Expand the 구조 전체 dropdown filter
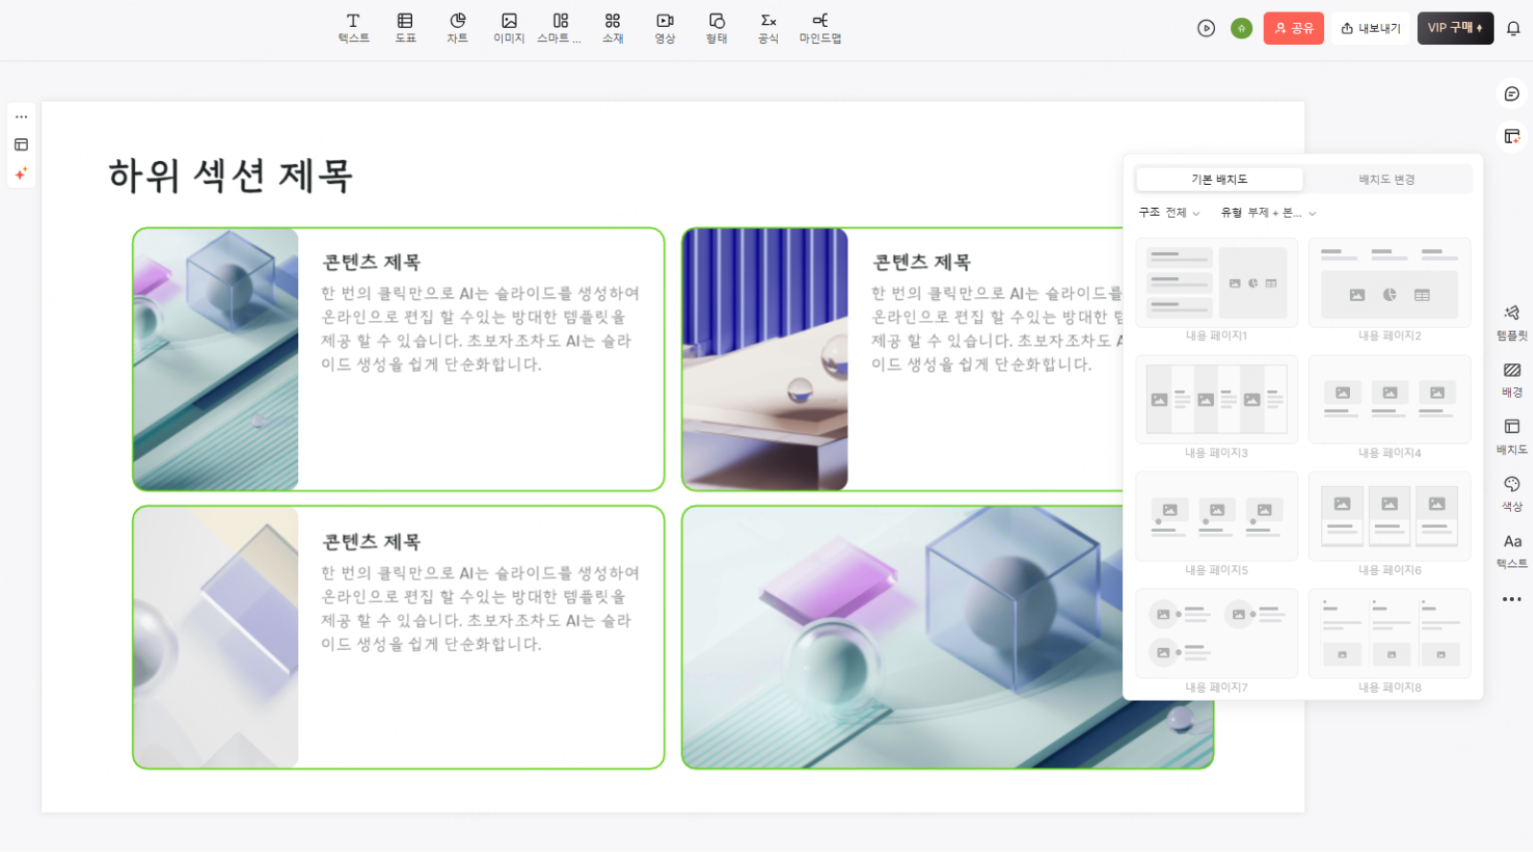Screen dimensions: 1533x852 pyautogui.click(x=1169, y=213)
